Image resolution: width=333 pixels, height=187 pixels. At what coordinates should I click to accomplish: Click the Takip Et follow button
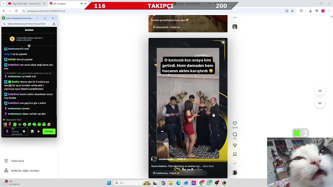point(181,159)
